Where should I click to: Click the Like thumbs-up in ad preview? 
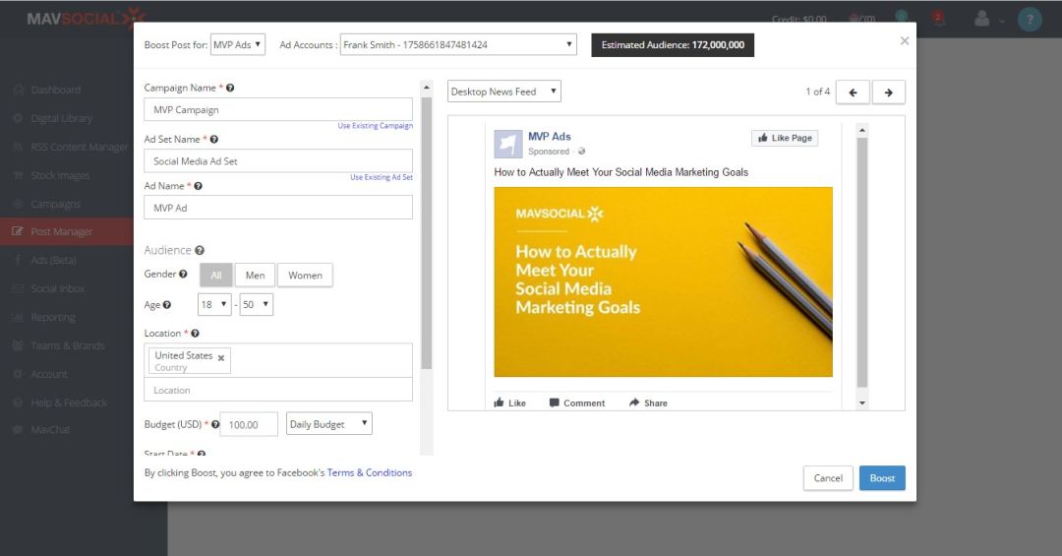(500, 402)
